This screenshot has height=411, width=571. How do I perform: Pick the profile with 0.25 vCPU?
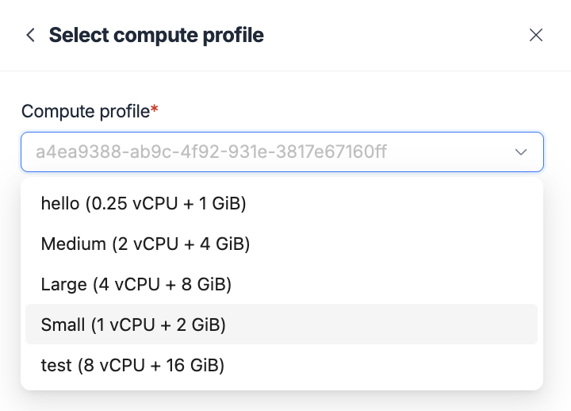144,204
